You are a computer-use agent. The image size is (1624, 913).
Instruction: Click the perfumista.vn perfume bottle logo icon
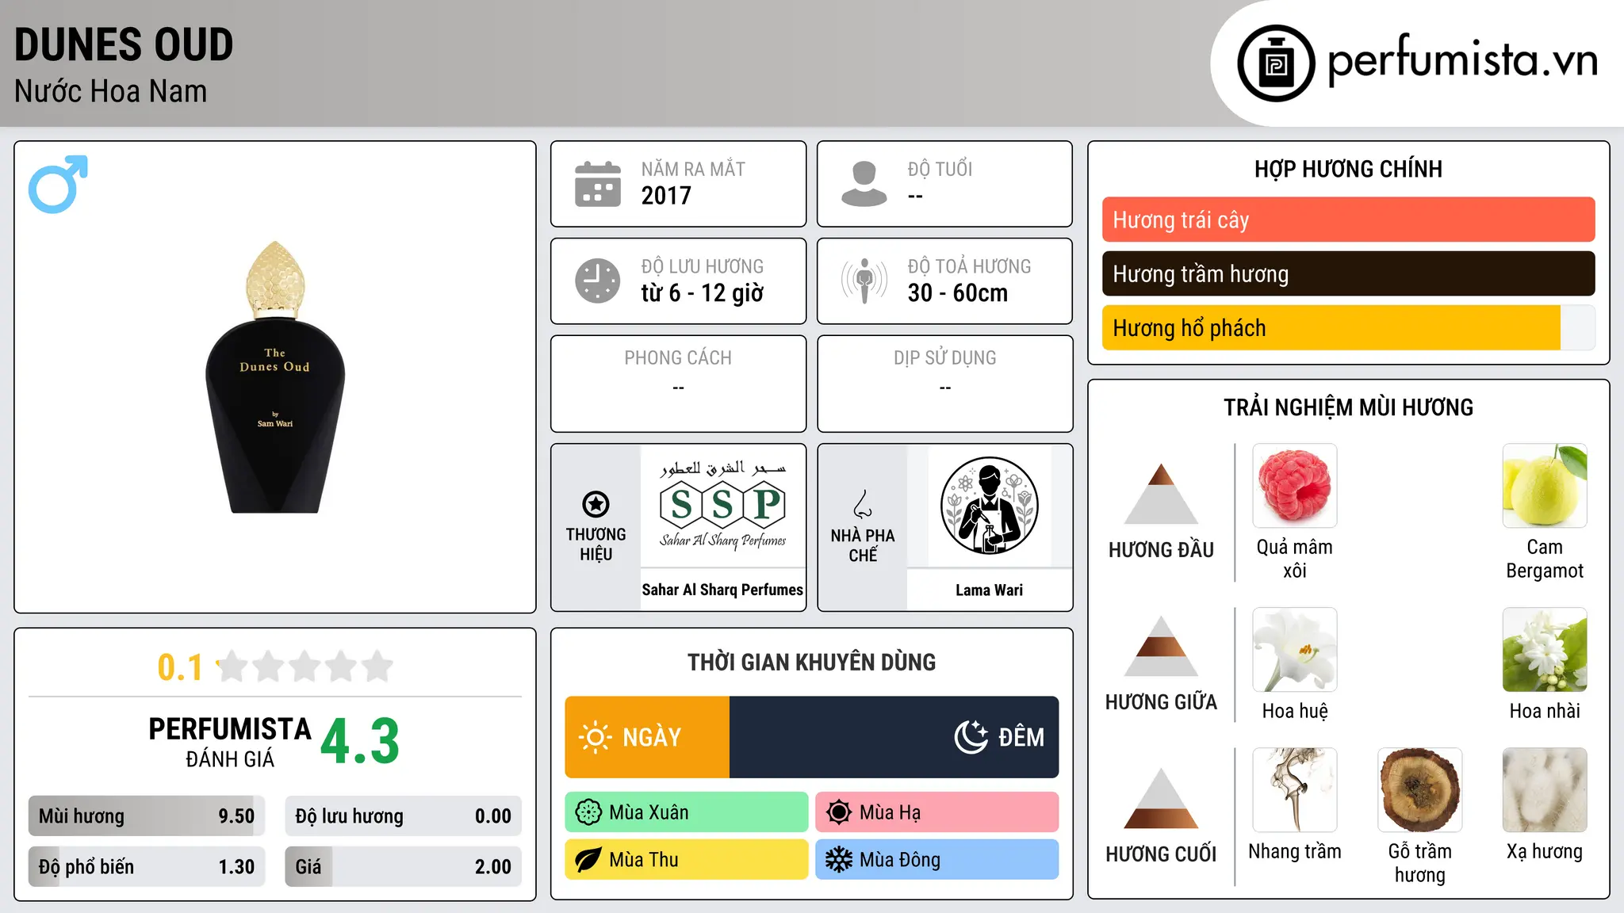1276,63
